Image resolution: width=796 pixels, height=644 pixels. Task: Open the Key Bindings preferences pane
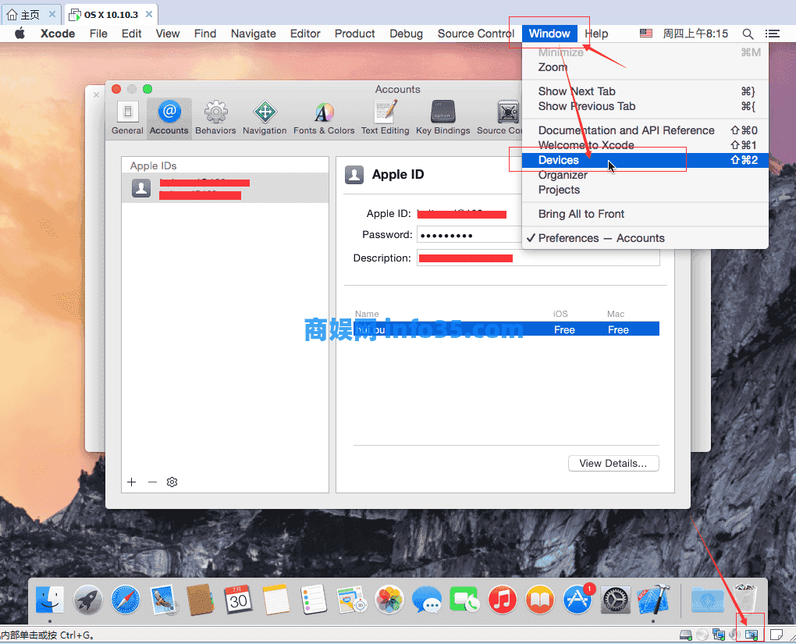pos(442,118)
